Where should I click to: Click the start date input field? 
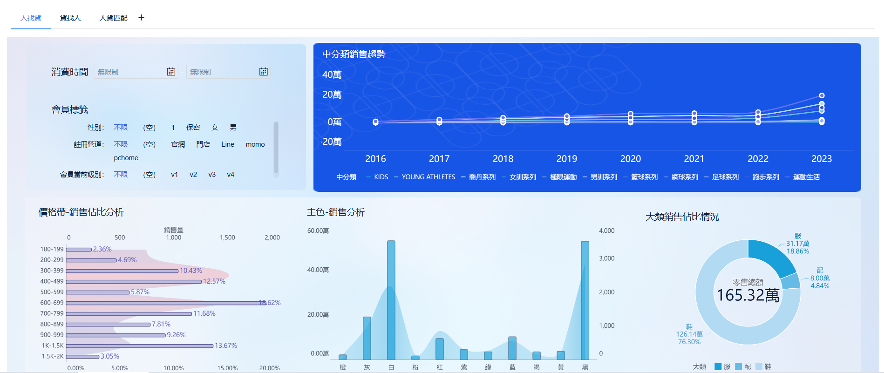pos(136,72)
